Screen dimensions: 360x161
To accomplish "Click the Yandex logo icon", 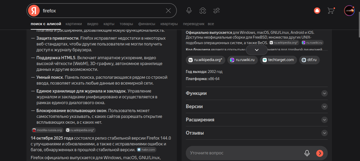I will 34,11.
